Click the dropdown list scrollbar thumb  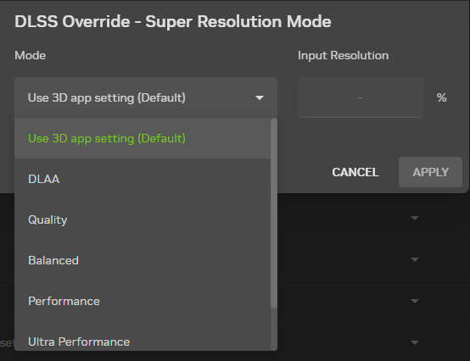(x=274, y=214)
